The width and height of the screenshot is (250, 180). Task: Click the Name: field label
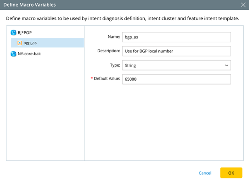pos(114,37)
